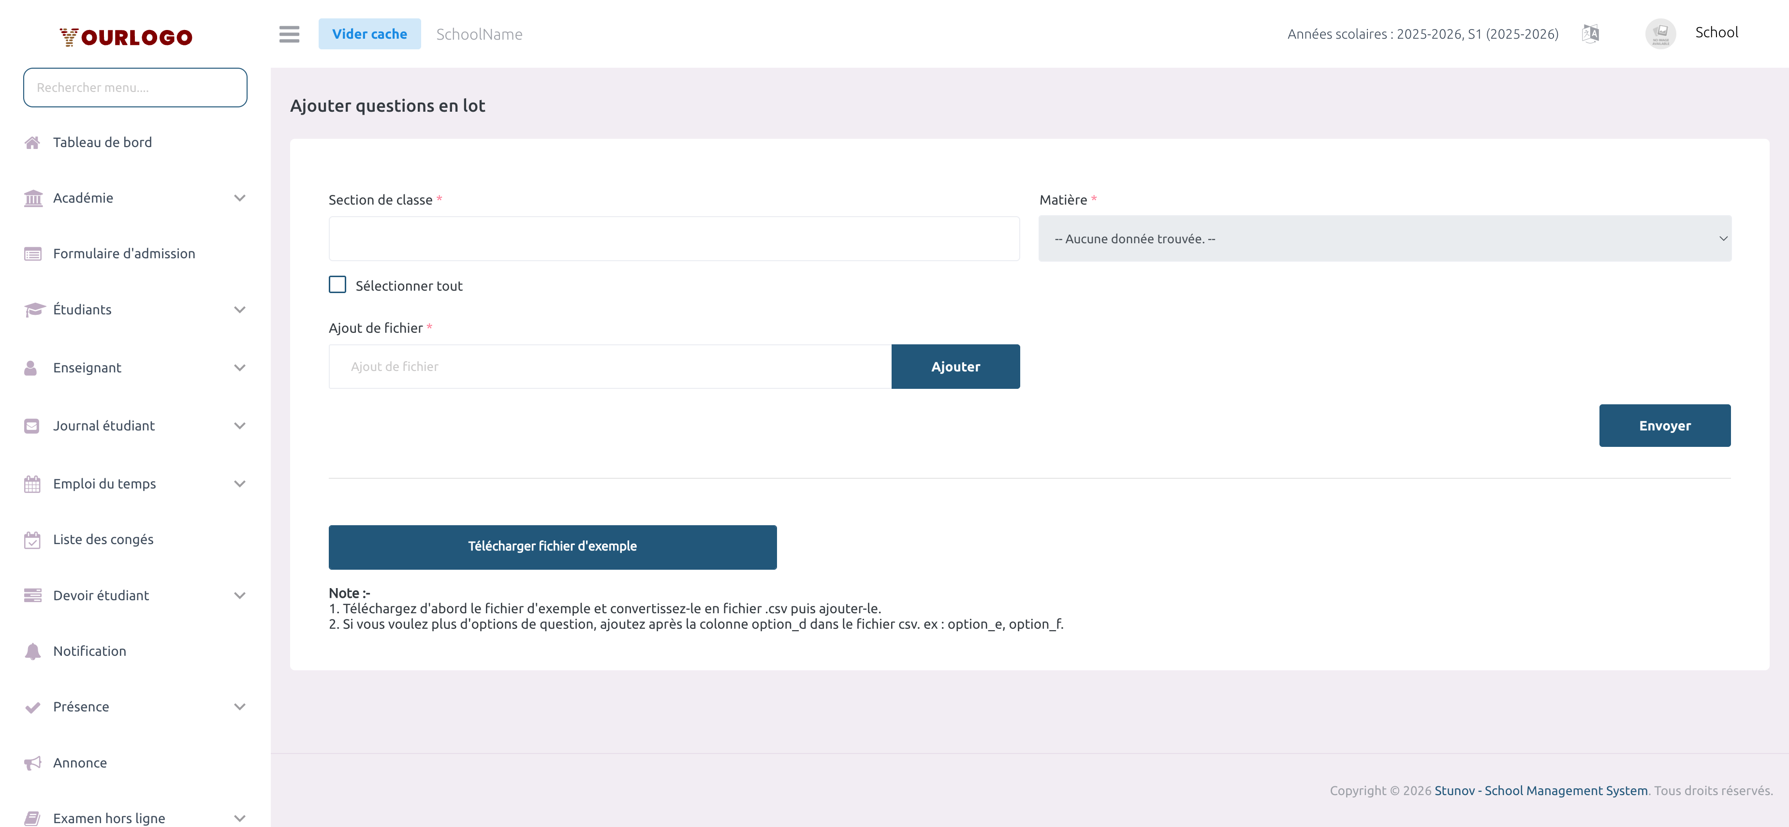Click Télécharger fichier d'exemple
The height and width of the screenshot is (827, 1789).
point(552,546)
